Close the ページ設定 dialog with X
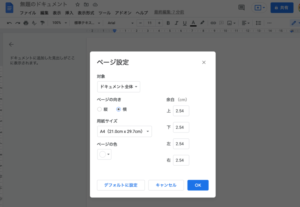 coord(204,62)
